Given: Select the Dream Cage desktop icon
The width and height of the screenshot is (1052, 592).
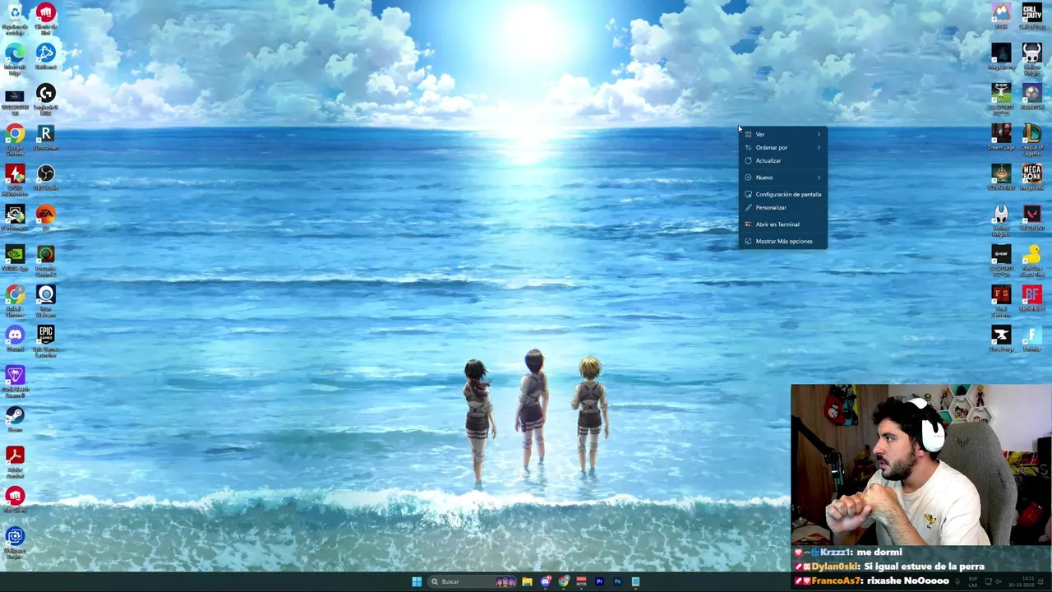Looking at the screenshot, I should coord(1001,136).
